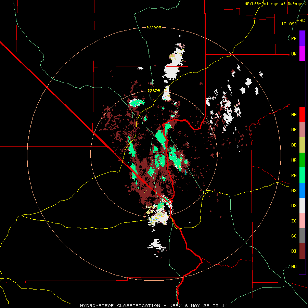Click the 'BD' legend label
This screenshot has width=308, height=308.
click(x=294, y=145)
